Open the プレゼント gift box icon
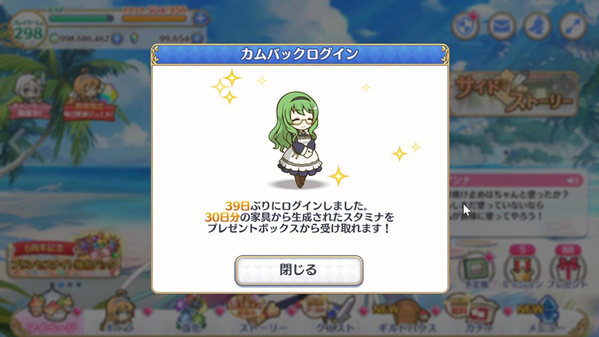The height and width of the screenshot is (337, 599). (x=567, y=268)
